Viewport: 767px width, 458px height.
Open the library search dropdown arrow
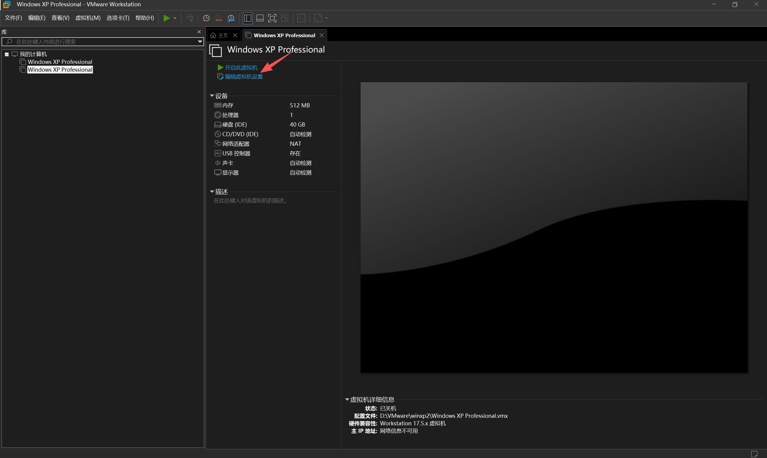[x=200, y=42]
